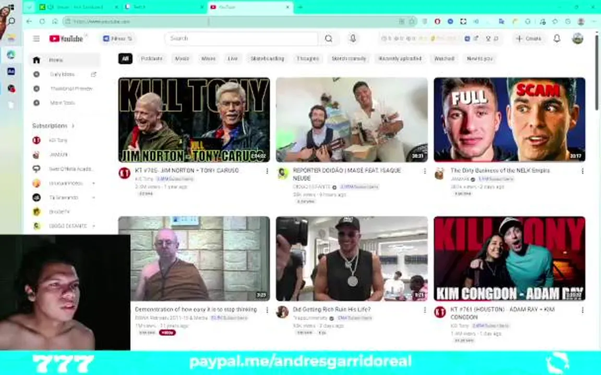601x375 pixels.
Task: Select the Podcasts filter chip
Action: pyautogui.click(x=152, y=58)
